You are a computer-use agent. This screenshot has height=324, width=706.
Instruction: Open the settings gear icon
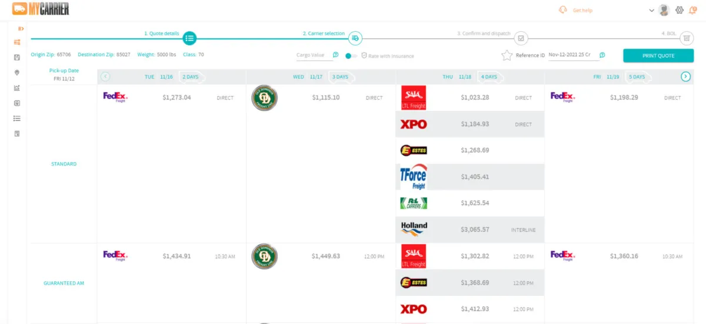pos(680,10)
